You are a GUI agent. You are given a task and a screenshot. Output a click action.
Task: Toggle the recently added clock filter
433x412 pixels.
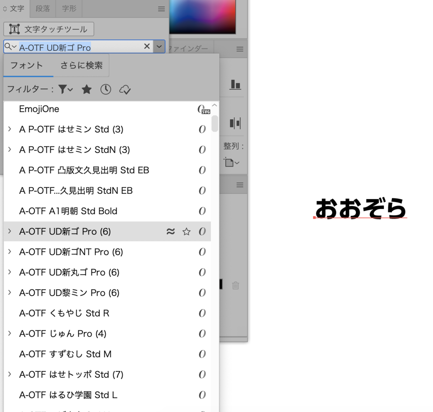point(106,89)
